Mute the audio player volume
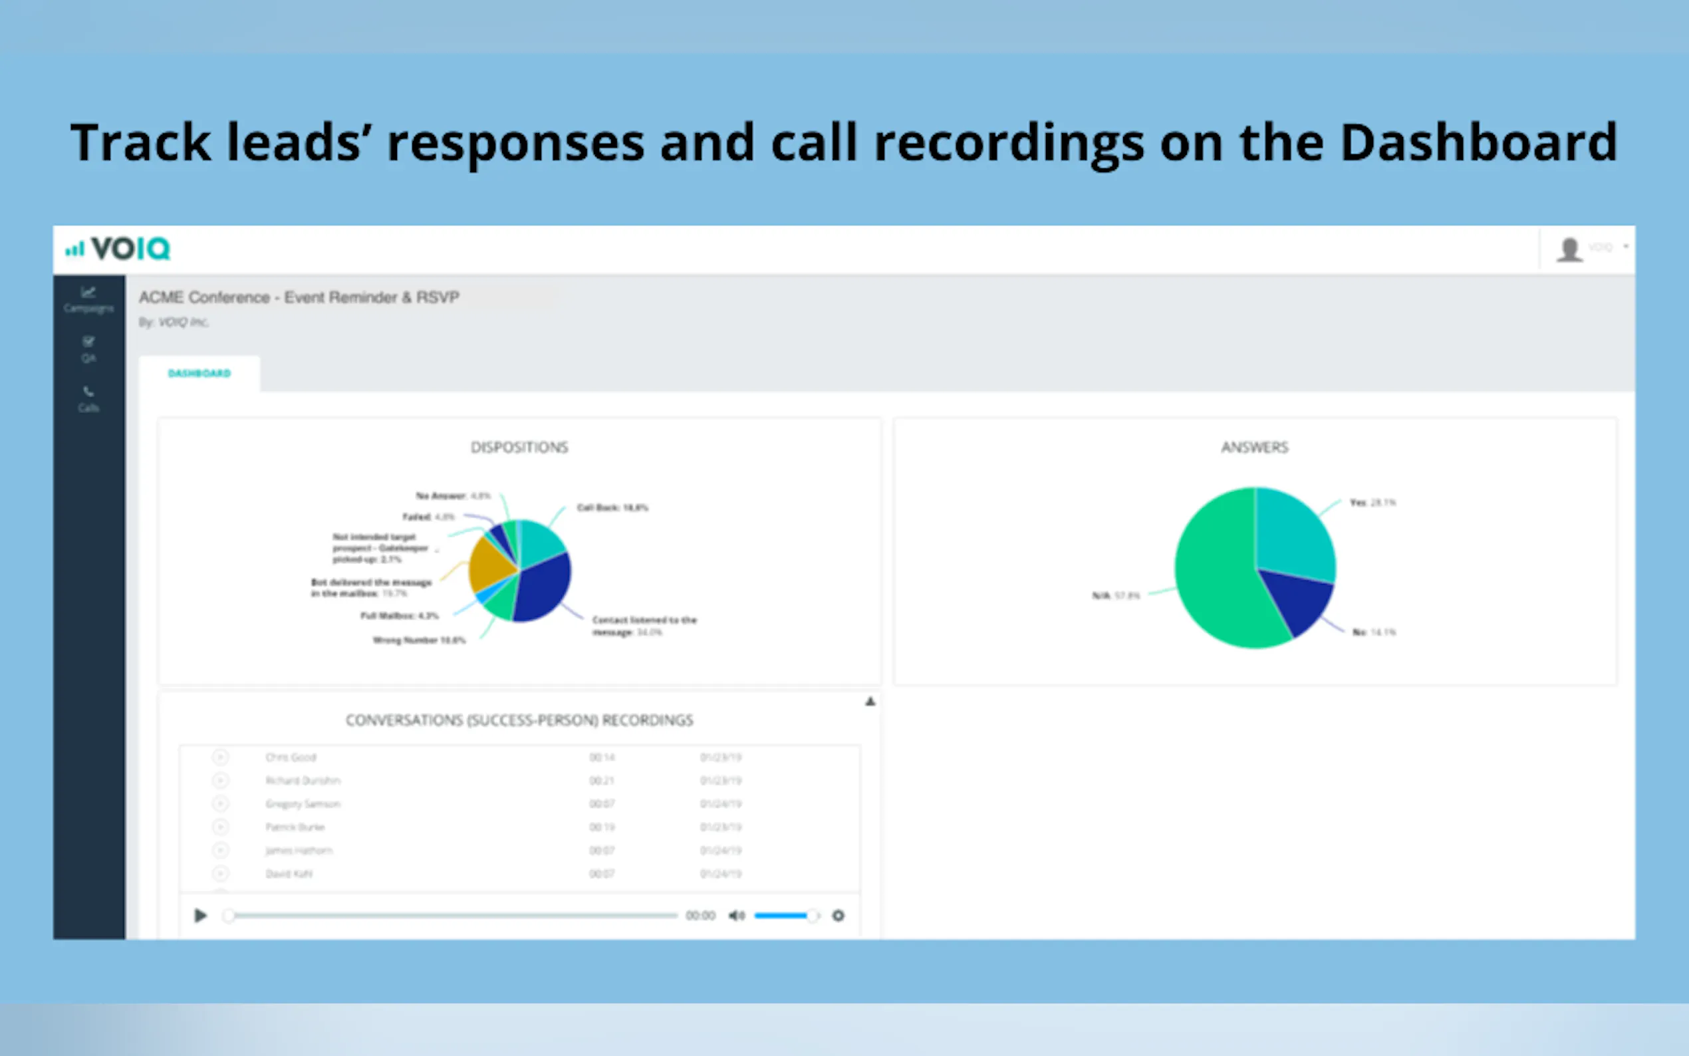 [x=736, y=916]
